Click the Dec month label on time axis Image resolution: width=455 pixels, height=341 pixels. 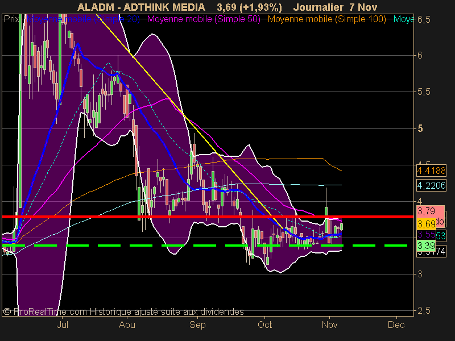point(396,325)
